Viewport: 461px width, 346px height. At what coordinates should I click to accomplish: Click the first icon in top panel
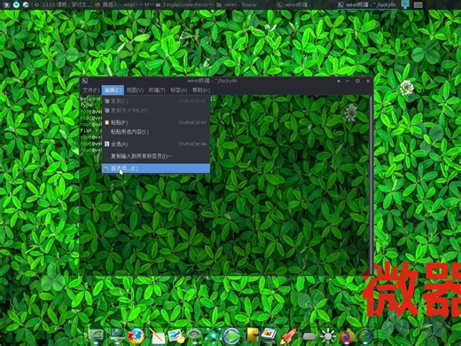(x=5, y=4)
